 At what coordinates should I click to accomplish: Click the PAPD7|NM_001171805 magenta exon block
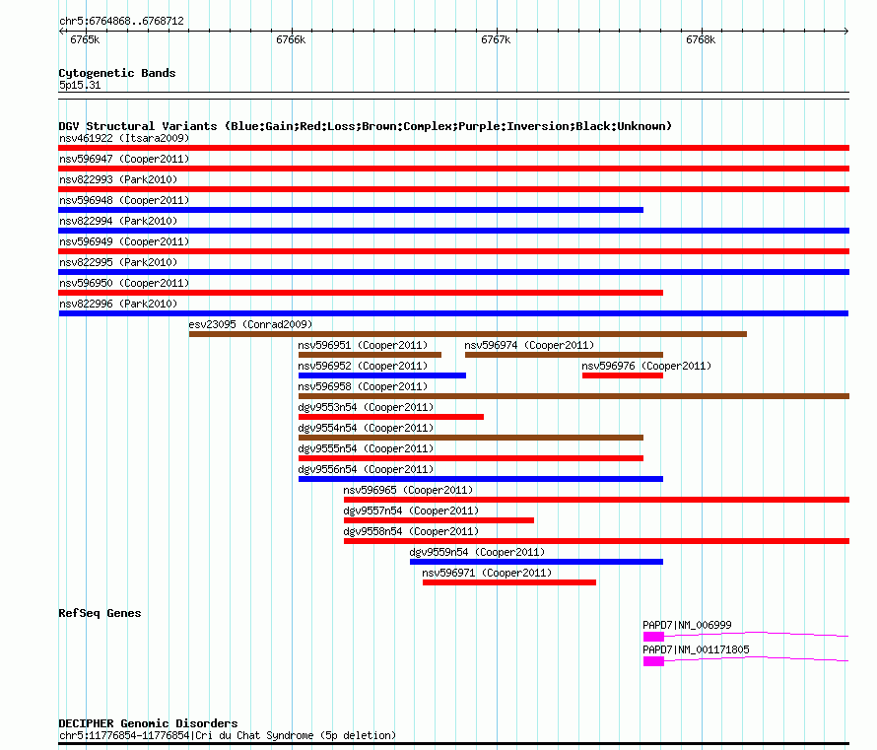click(653, 661)
